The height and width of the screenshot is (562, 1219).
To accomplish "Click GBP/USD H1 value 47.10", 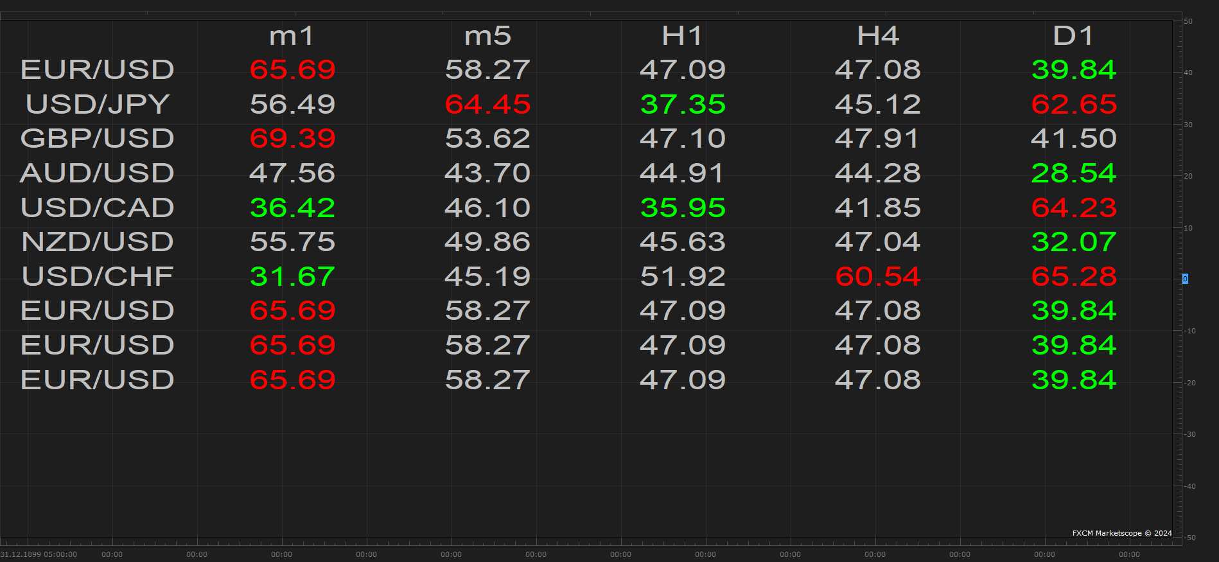I will pyautogui.click(x=683, y=139).
